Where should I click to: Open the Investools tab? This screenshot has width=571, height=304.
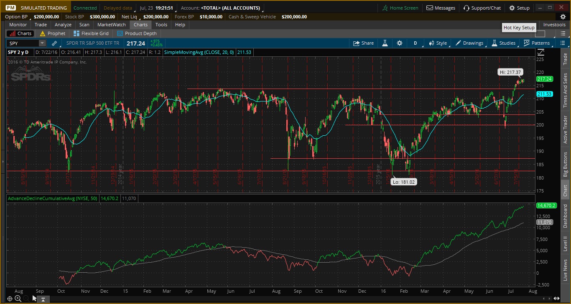tap(554, 25)
